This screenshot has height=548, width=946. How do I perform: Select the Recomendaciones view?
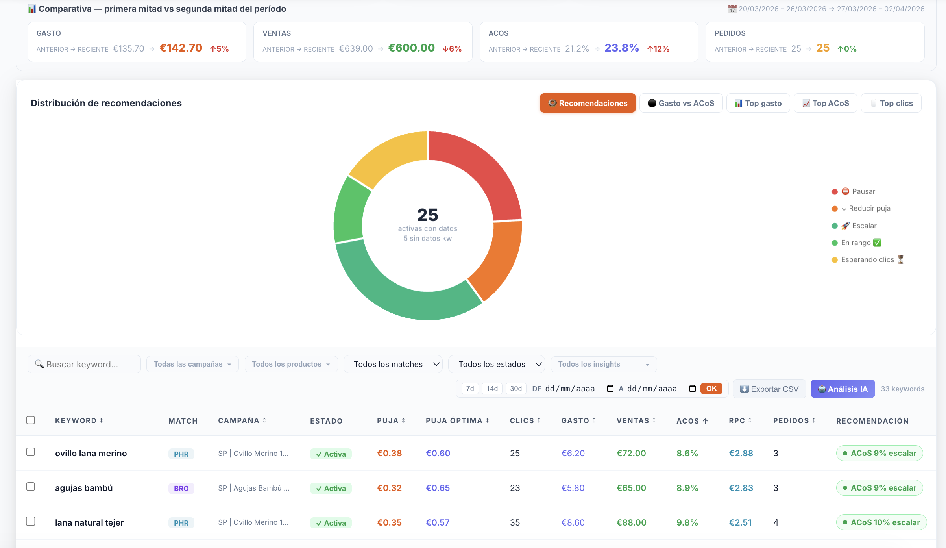pos(588,103)
